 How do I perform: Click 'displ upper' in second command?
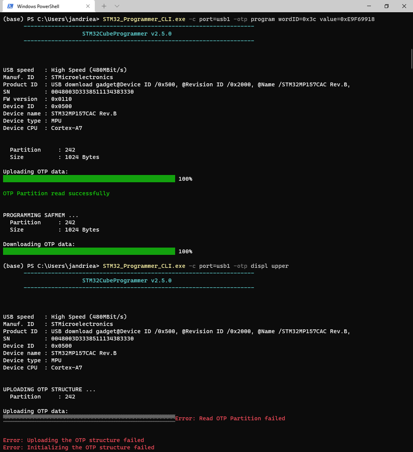point(269,266)
